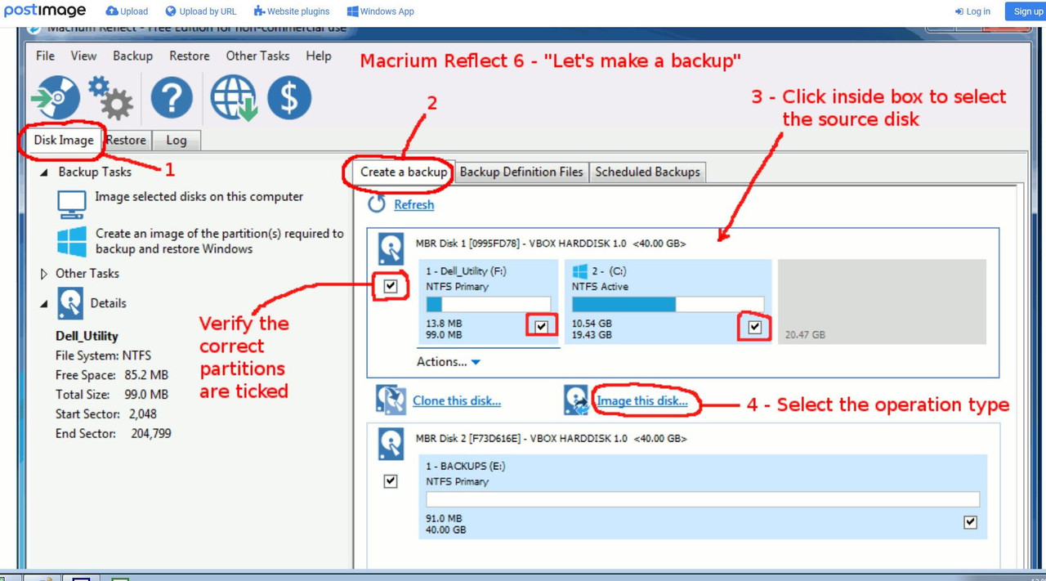This screenshot has height=581, width=1046.
Task: Click the Refresh link
Action: click(414, 204)
